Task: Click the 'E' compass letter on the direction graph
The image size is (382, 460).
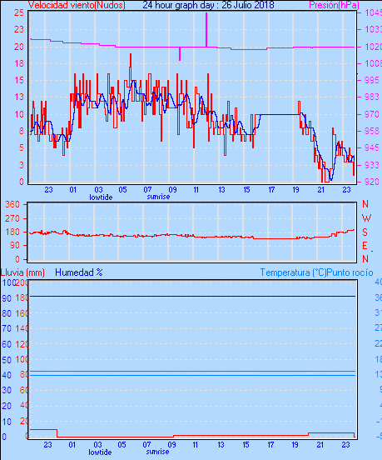Action: 365,246
